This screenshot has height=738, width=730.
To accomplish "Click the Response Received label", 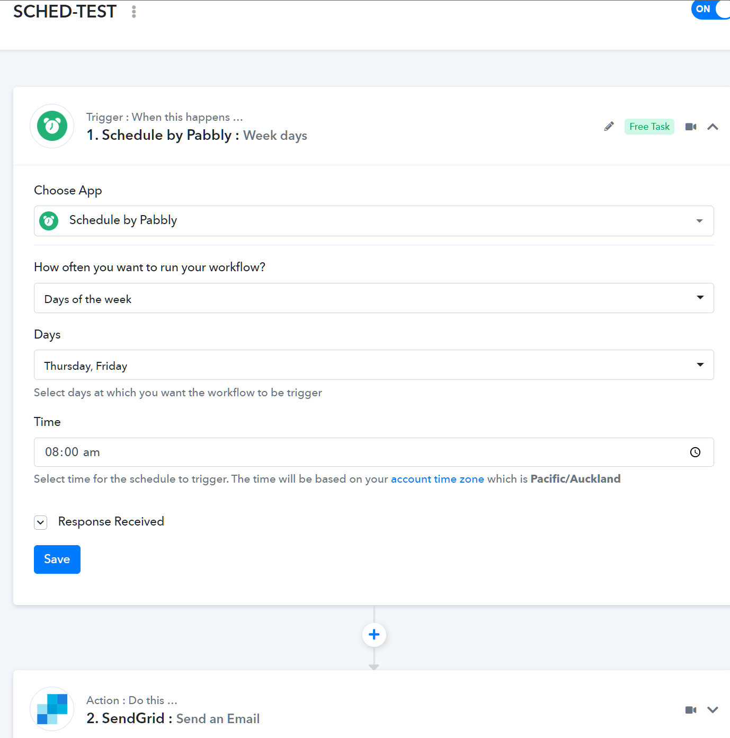I will (111, 521).
